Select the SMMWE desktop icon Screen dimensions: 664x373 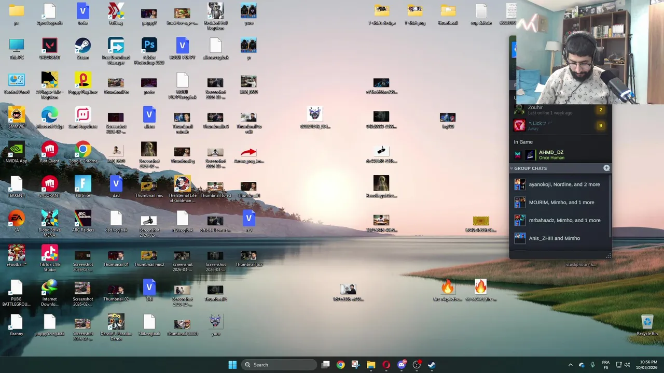[16, 118]
